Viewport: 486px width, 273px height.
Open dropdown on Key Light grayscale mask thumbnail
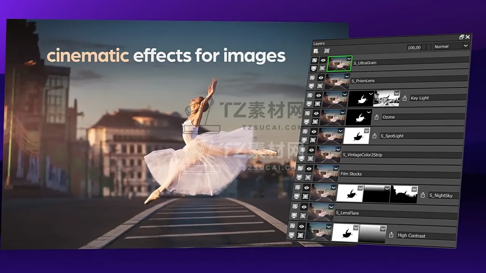pyautogui.click(x=396, y=93)
